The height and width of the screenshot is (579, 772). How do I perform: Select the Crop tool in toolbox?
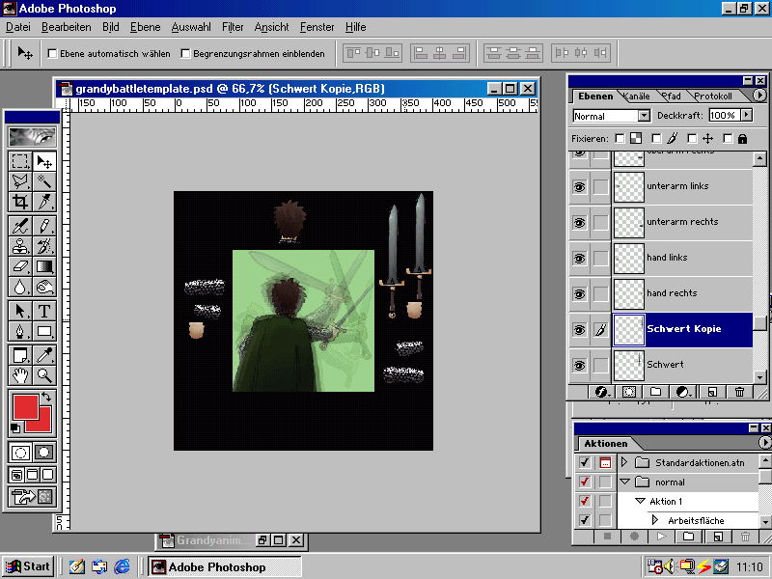click(x=20, y=202)
